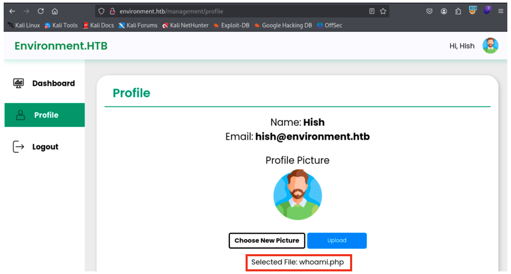Toggle reader view icon in address bar
Viewport: 511px width, 274px height.
pyautogui.click(x=372, y=11)
